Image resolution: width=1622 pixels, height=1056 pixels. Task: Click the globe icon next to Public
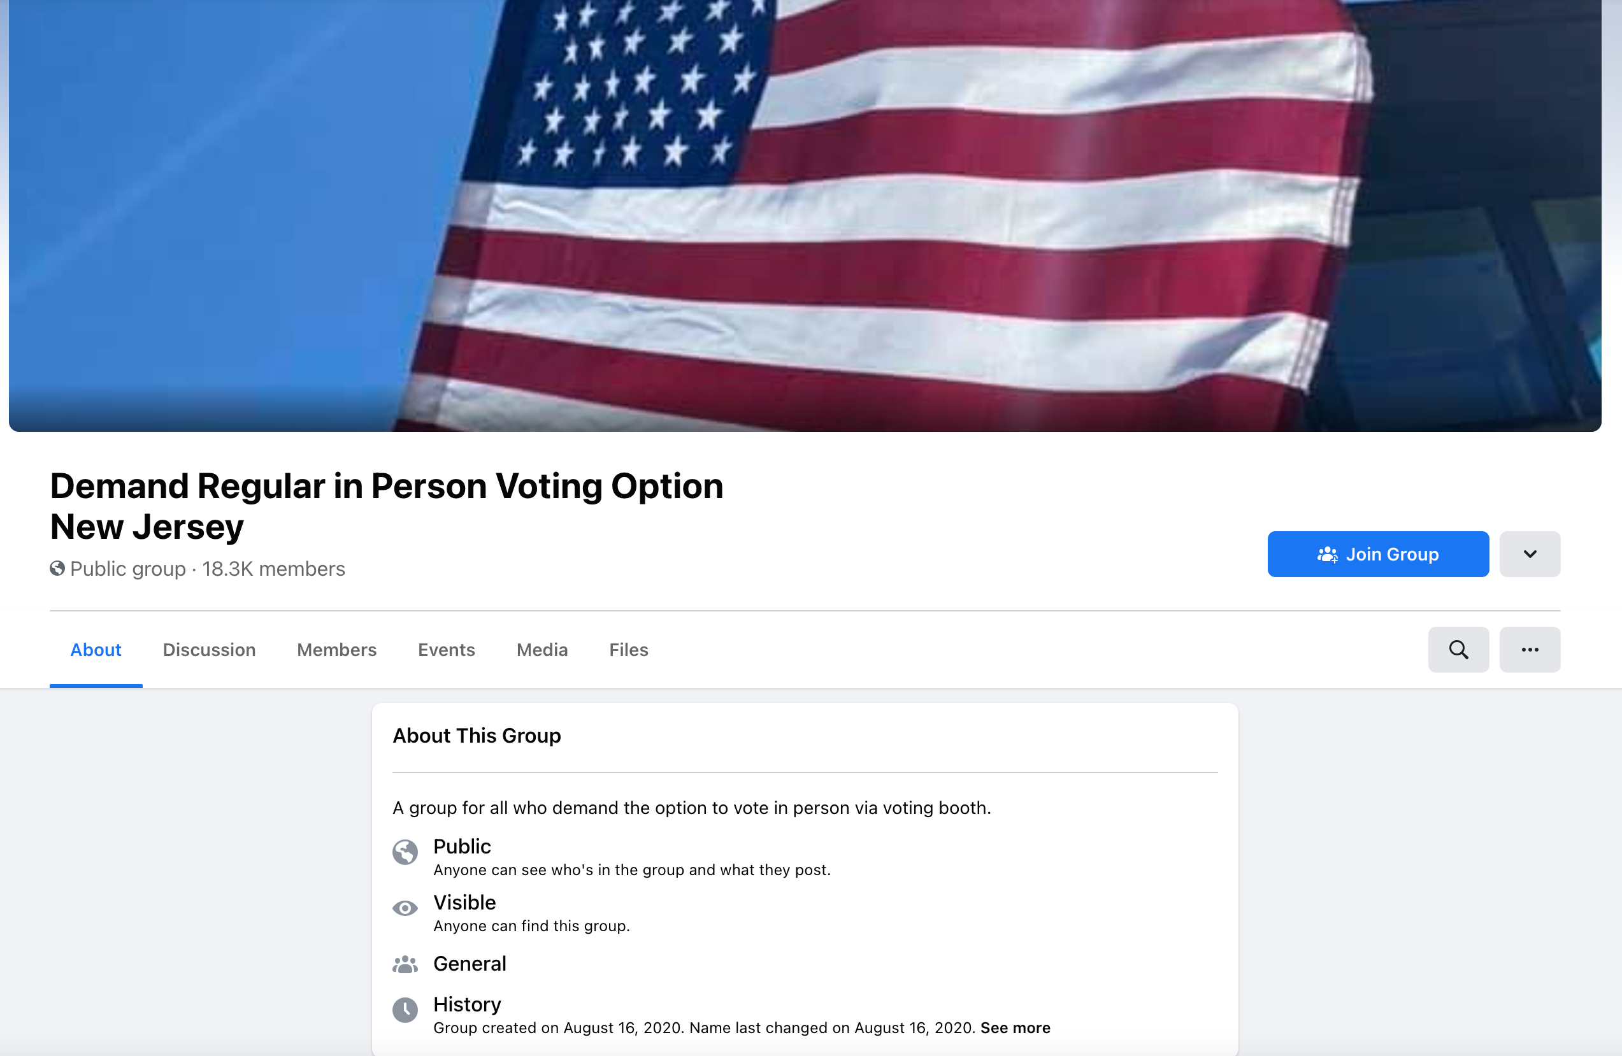pyautogui.click(x=405, y=852)
